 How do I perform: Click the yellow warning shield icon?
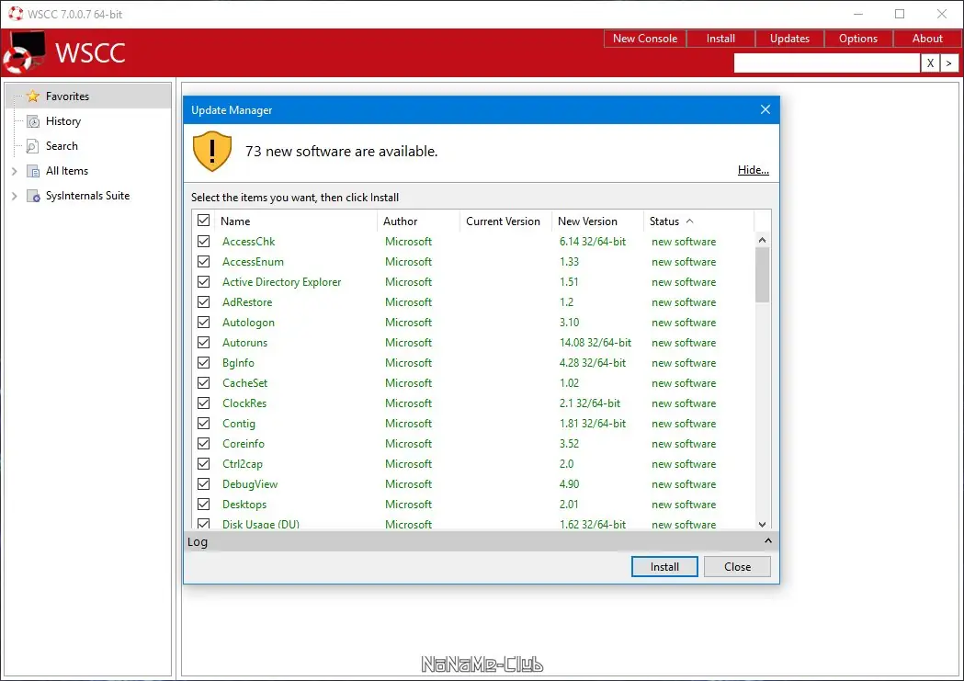pyautogui.click(x=212, y=152)
